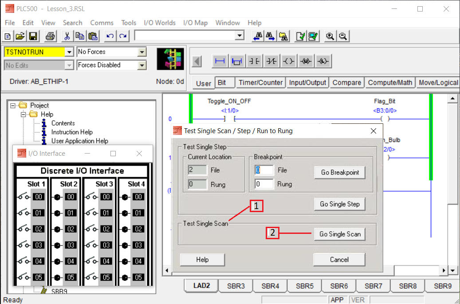460x304 pixels.
Task: Select the Output Unlatch (U) coil icon
Action: point(306,61)
